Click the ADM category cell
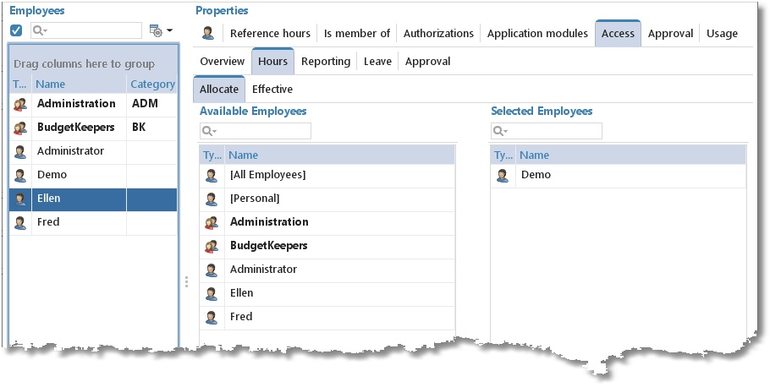 (151, 103)
